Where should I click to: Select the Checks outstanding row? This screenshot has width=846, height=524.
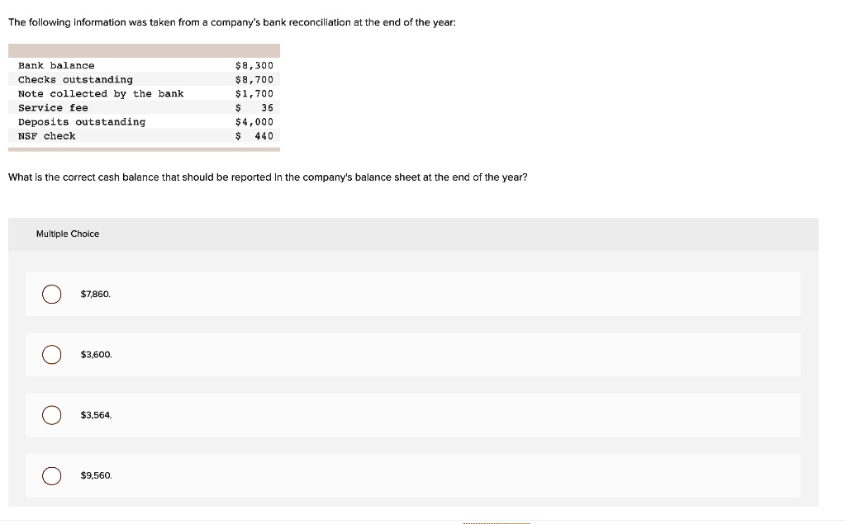click(x=145, y=79)
